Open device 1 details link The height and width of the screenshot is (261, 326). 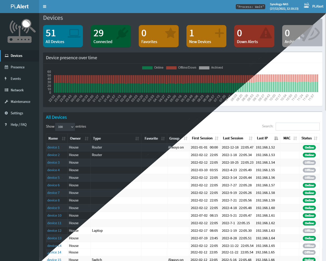click(53, 147)
